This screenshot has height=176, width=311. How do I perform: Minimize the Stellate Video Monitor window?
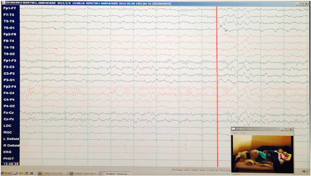[282, 129]
